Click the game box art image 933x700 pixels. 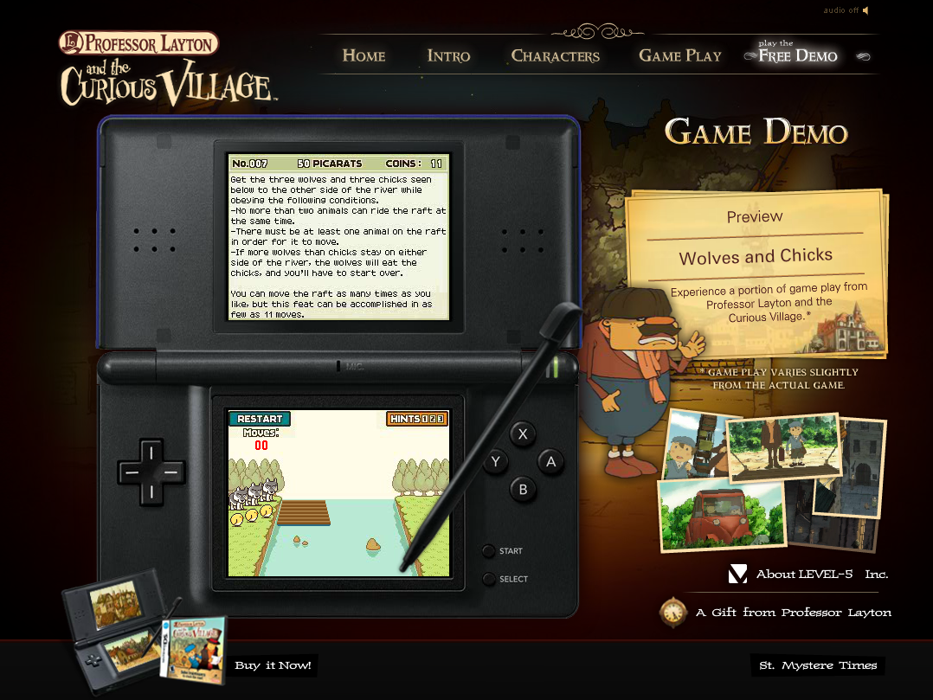[x=193, y=652]
